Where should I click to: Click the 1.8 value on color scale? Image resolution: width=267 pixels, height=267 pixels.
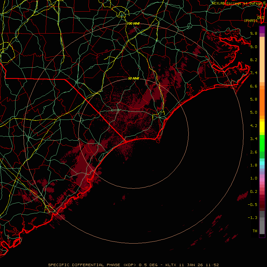coord(254,165)
